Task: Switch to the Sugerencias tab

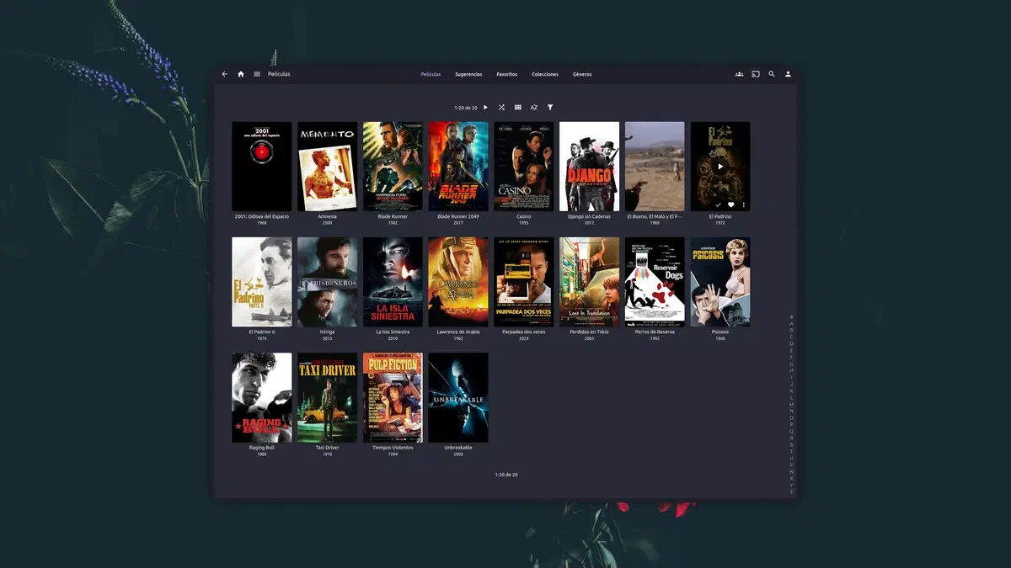Action: (468, 74)
